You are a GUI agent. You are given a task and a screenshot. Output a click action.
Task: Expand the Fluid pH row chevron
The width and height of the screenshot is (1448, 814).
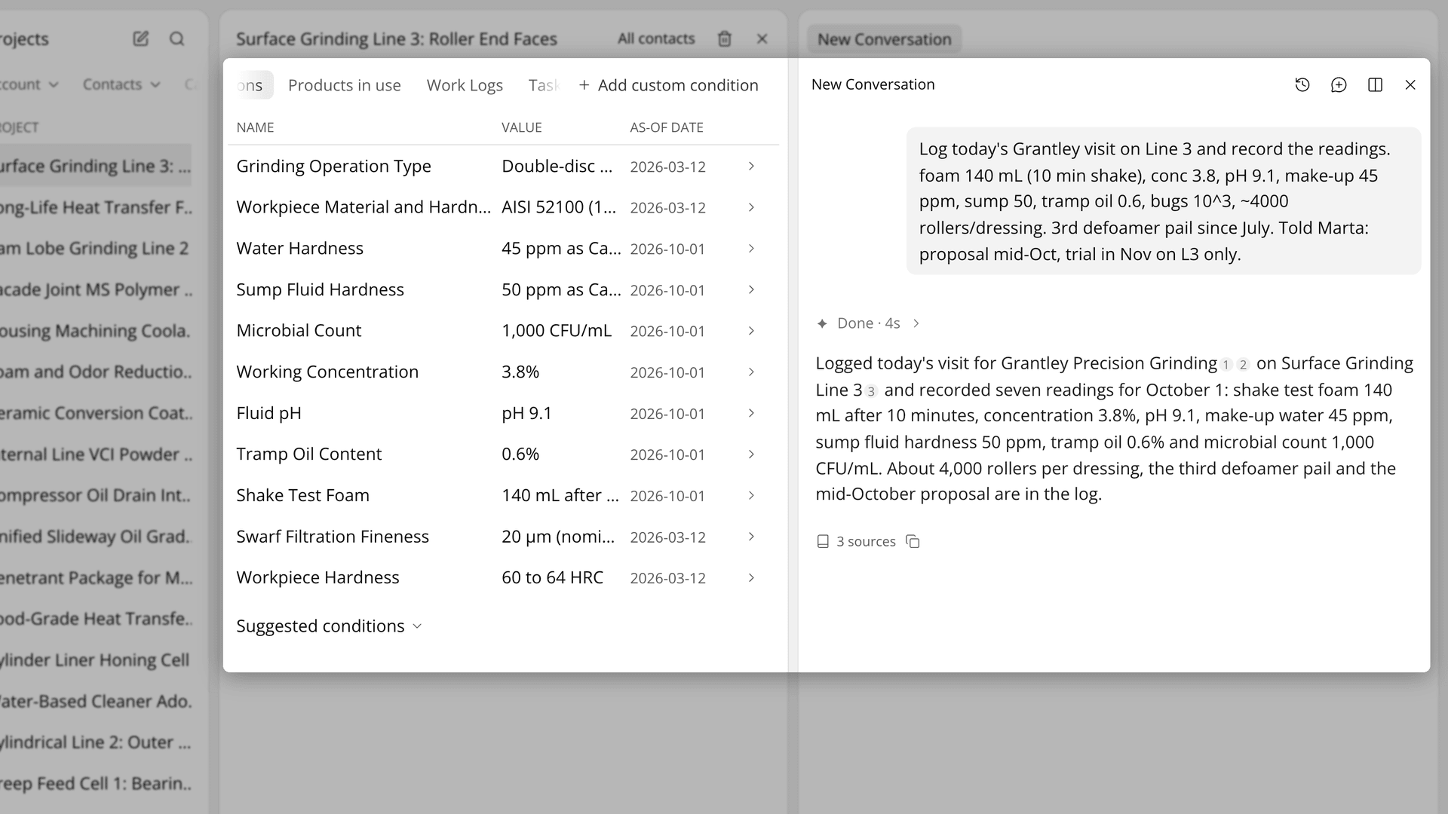coord(751,412)
